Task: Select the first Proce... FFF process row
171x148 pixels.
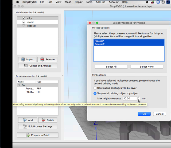Action: (x=38, y=88)
